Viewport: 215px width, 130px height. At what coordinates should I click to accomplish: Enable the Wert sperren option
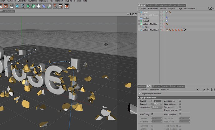coord(180,104)
